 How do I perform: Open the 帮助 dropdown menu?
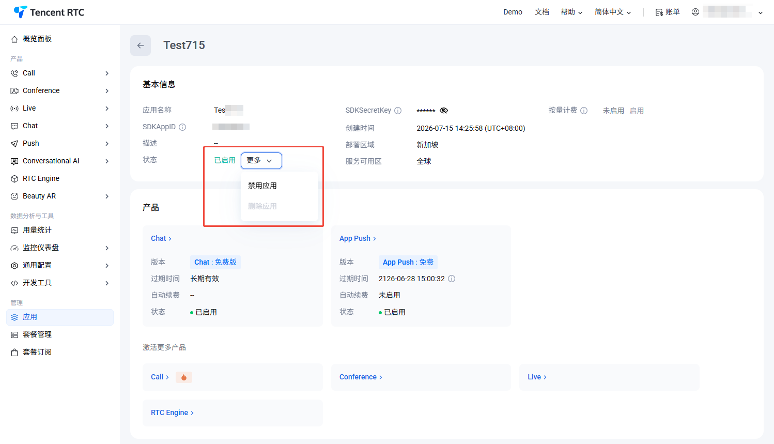click(x=571, y=12)
